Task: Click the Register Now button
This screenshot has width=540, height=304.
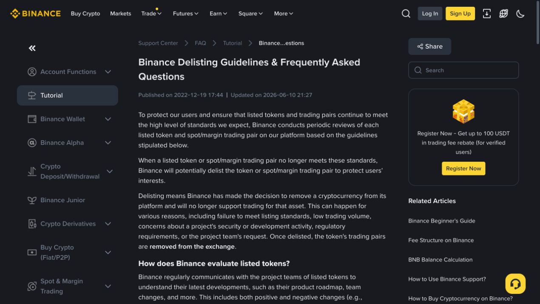Action: tap(463, 169)
